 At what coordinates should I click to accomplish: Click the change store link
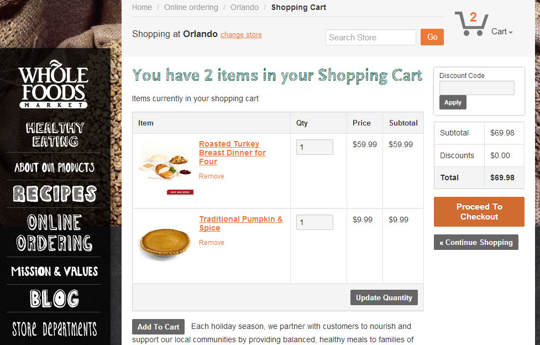(241, 35)
